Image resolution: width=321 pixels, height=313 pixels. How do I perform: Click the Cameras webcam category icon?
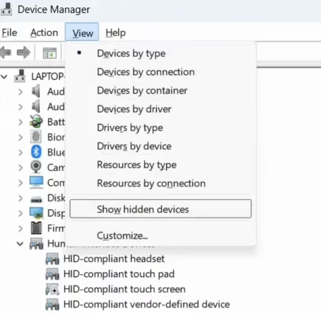[x=36, y=167]
